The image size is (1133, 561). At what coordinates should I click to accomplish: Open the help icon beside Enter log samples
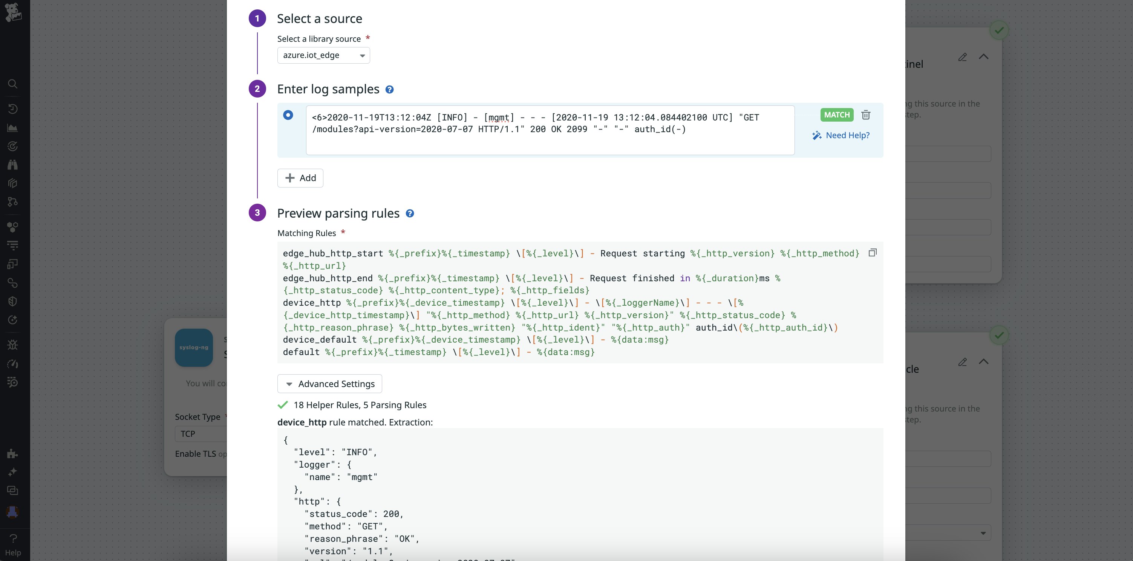(x=389, y=90)
